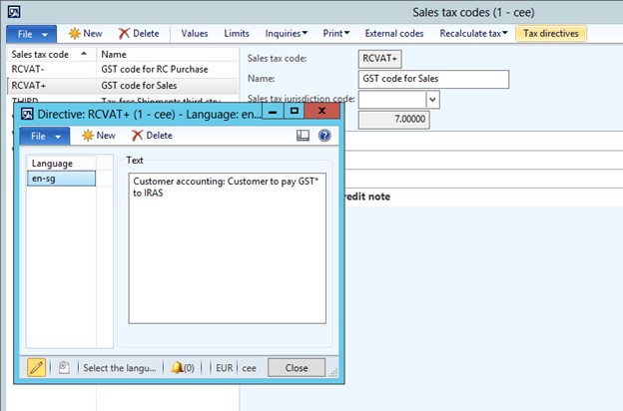
Task: Open the File menu in Directive window
Action: (x=45, y=137)
